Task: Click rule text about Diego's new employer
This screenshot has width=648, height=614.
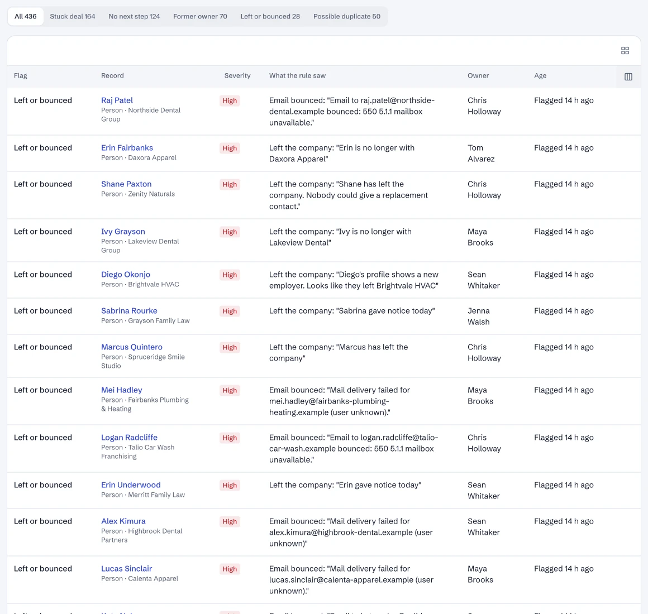Action: point(354,280)
